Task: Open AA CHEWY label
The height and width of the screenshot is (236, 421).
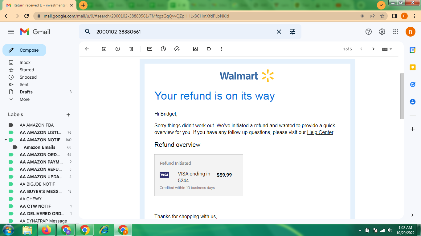Action: point(31,199)
